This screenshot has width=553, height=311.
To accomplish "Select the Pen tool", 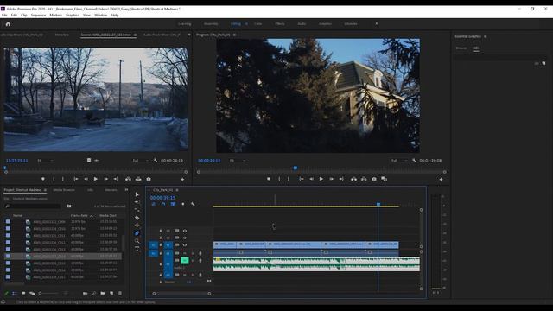I will pyautogui.click(x=137, y=233).
